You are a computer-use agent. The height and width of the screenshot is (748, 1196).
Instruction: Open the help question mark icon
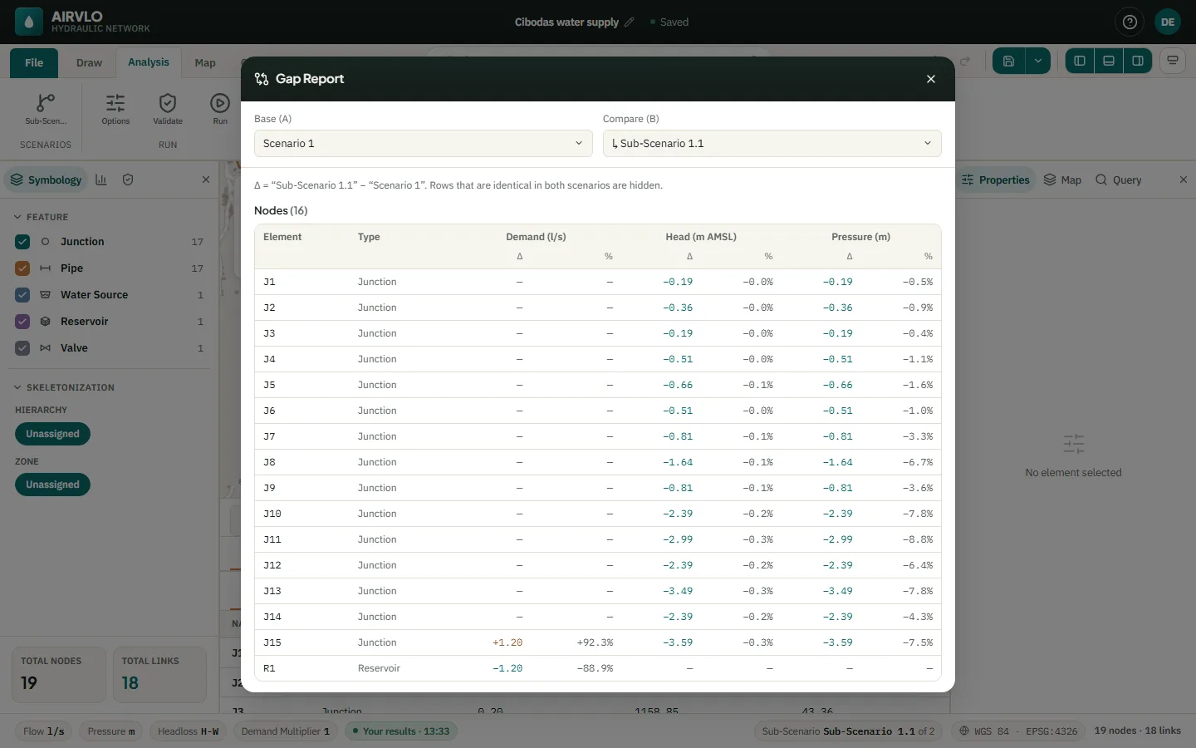tap(1130, 22)
